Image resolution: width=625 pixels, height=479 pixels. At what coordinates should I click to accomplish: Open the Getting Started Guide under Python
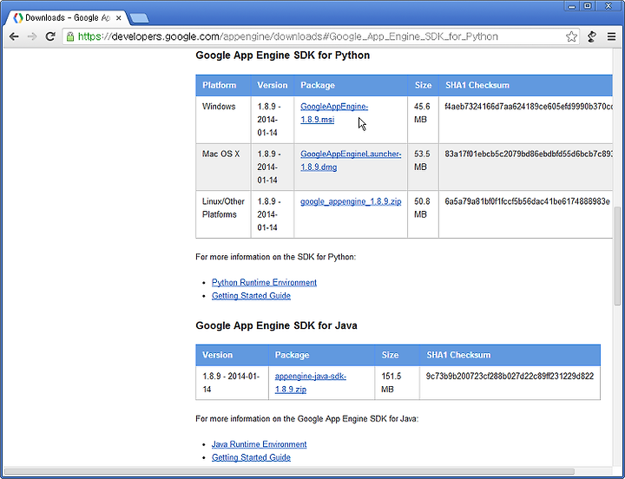click(251, 296)
